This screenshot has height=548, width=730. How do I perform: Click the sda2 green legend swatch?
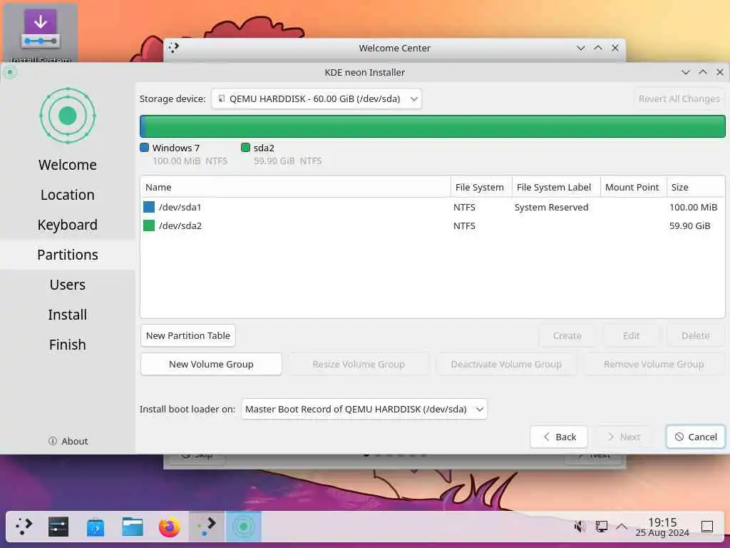pyautogui.click(x=245, y=148)
